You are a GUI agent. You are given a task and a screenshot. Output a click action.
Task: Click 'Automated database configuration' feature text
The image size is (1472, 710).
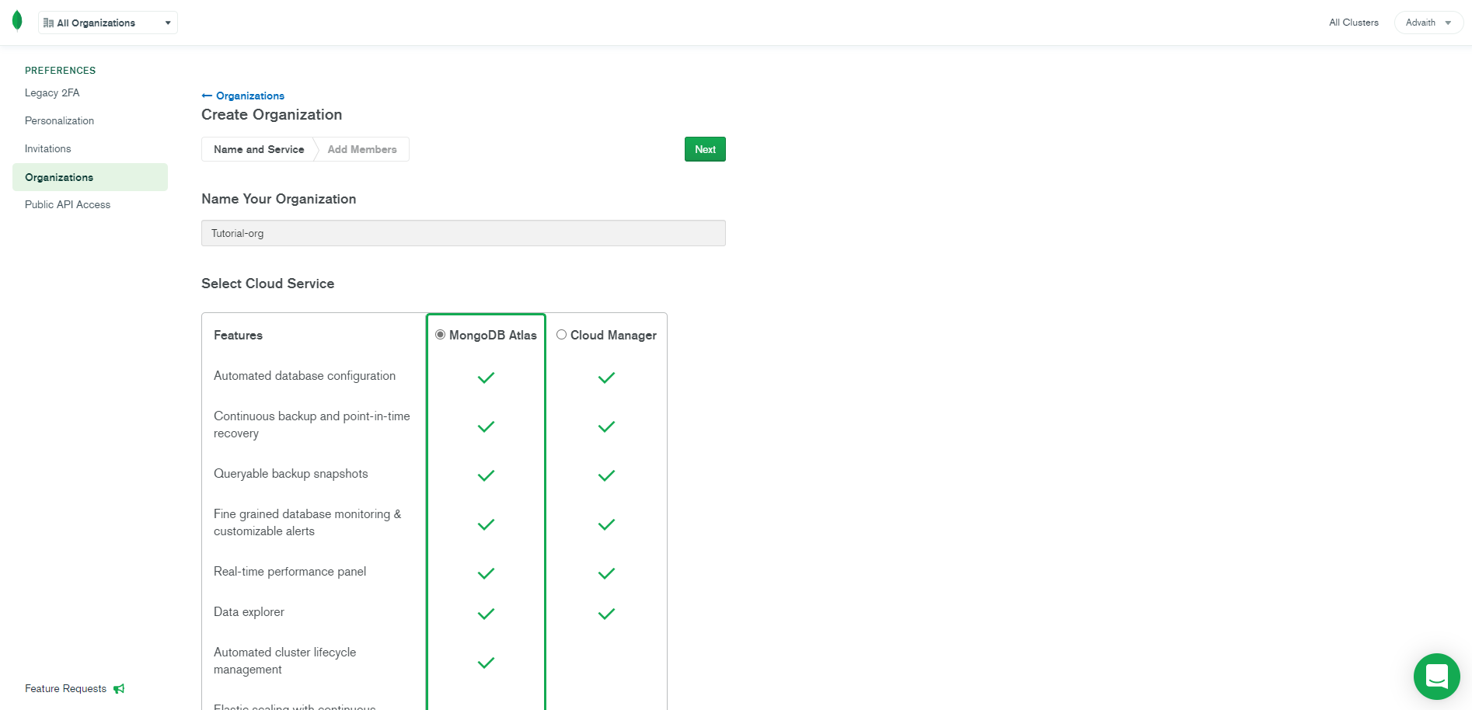305,376
